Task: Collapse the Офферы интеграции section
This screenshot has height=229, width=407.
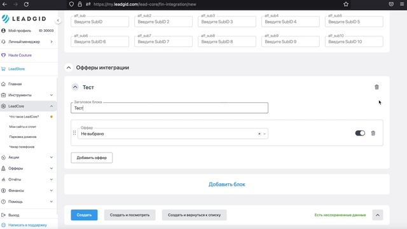Action: click(x=69, y=68)
